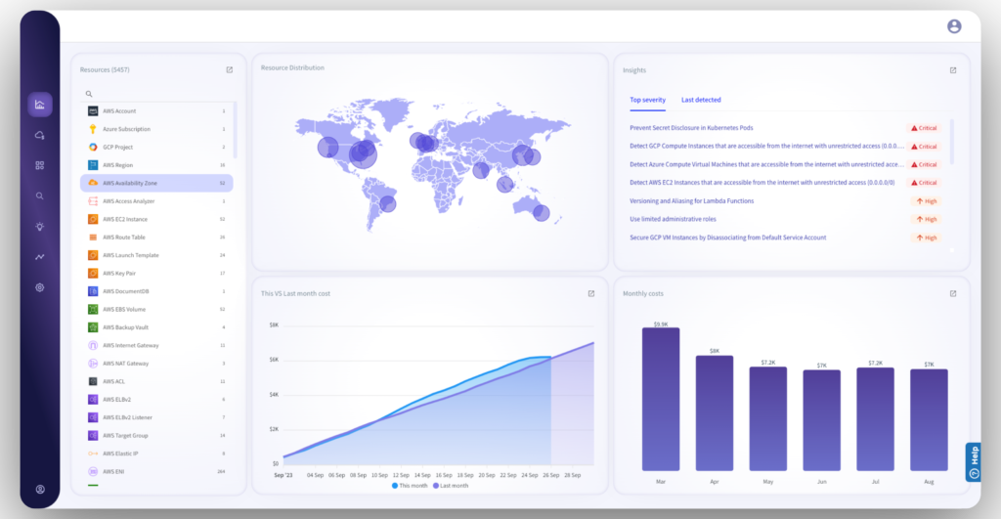Click the Insights list scrollbar
This screenshot has width=1001, height=519.
(x=952, y=142)
